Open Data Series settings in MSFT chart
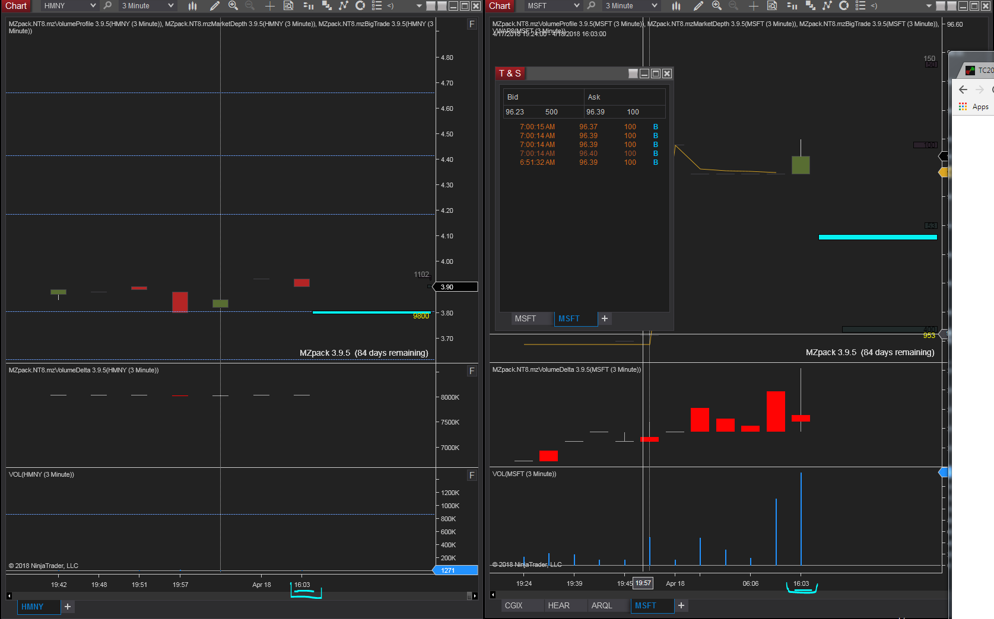994x619 pixels. pyautogui.click(x=810, y=5)
